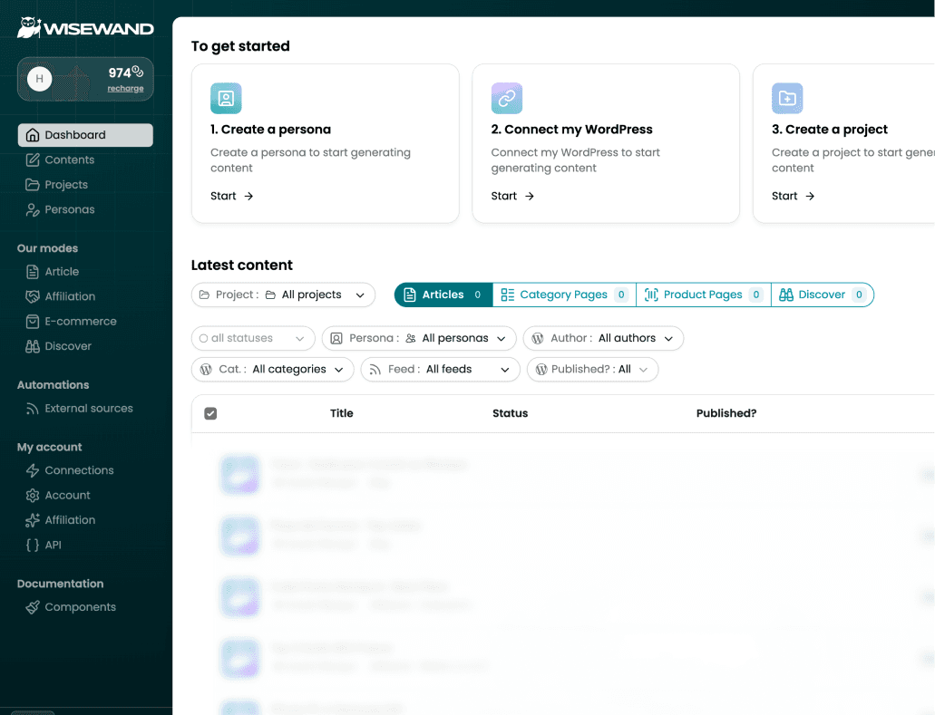The width and height of the screenshot is (935, 715).
Task: Click the E-commerce mode icon
Action: (33, 321)
